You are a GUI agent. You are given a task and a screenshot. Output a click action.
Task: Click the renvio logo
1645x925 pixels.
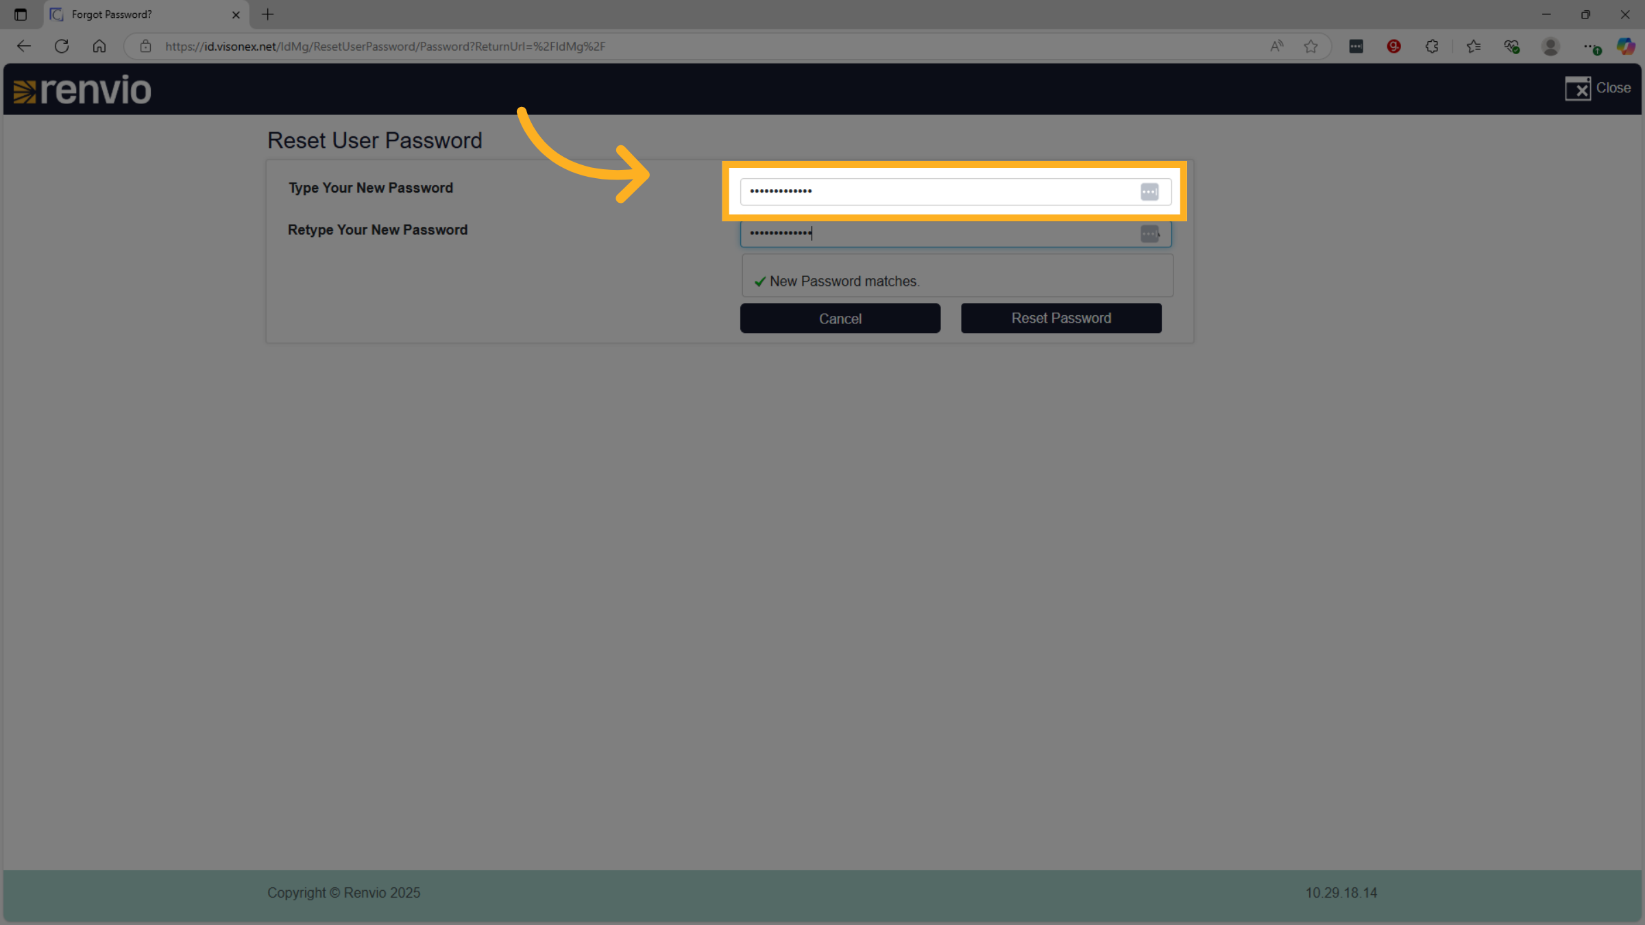(82, 90)
